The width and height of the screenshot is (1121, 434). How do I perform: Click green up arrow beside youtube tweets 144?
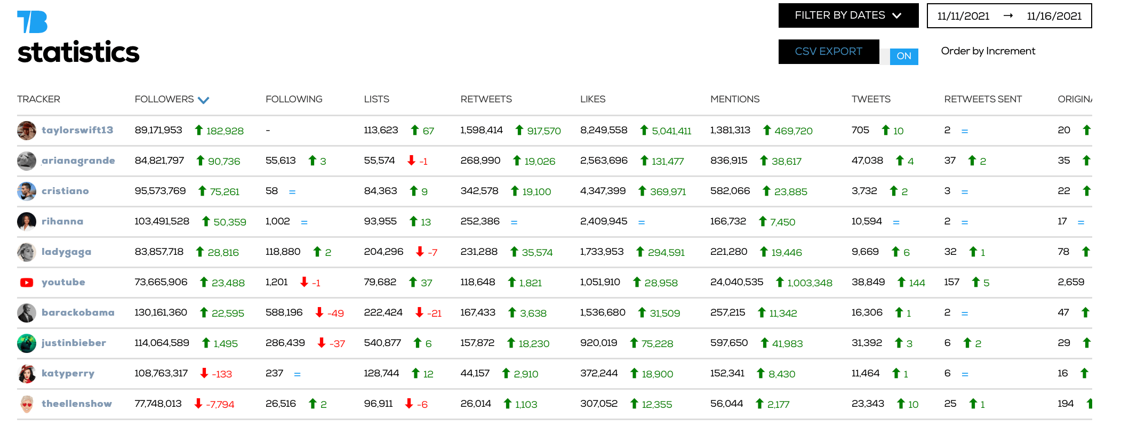click(x=901, y=282)
